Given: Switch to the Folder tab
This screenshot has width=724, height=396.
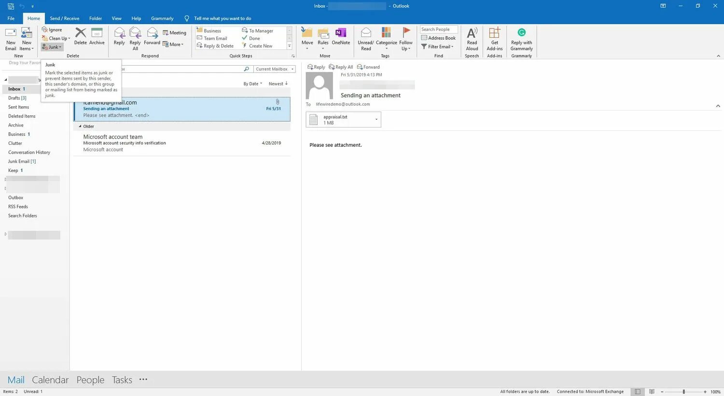Looking at the screenshot, I should pos(96,18).
